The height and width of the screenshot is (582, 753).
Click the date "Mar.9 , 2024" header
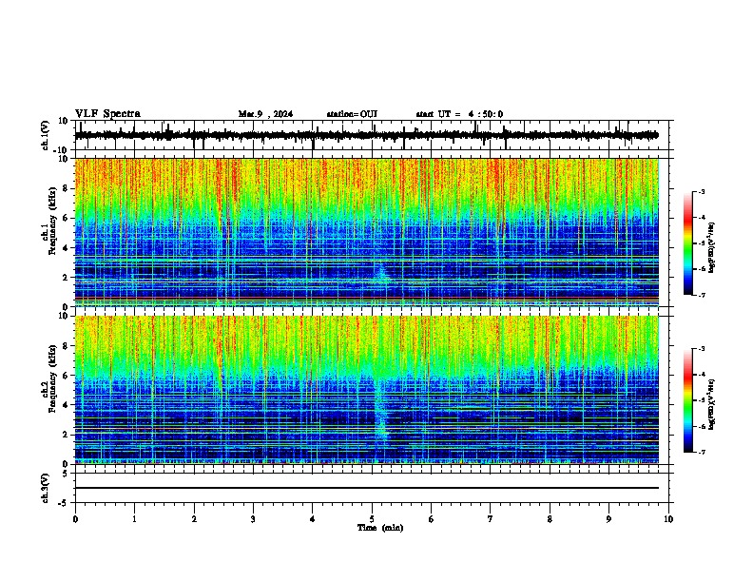[265, 114]
